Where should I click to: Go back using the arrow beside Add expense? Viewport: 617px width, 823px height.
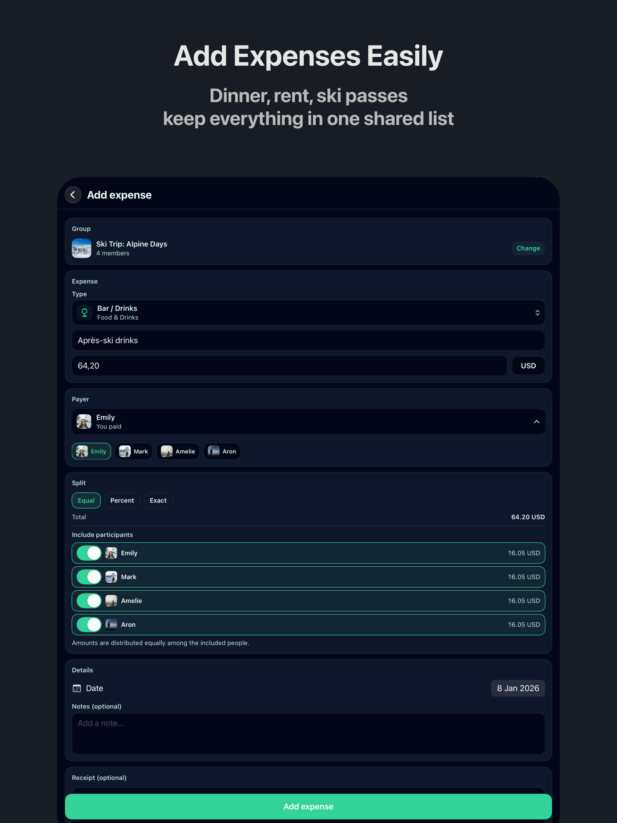(73, 195)
